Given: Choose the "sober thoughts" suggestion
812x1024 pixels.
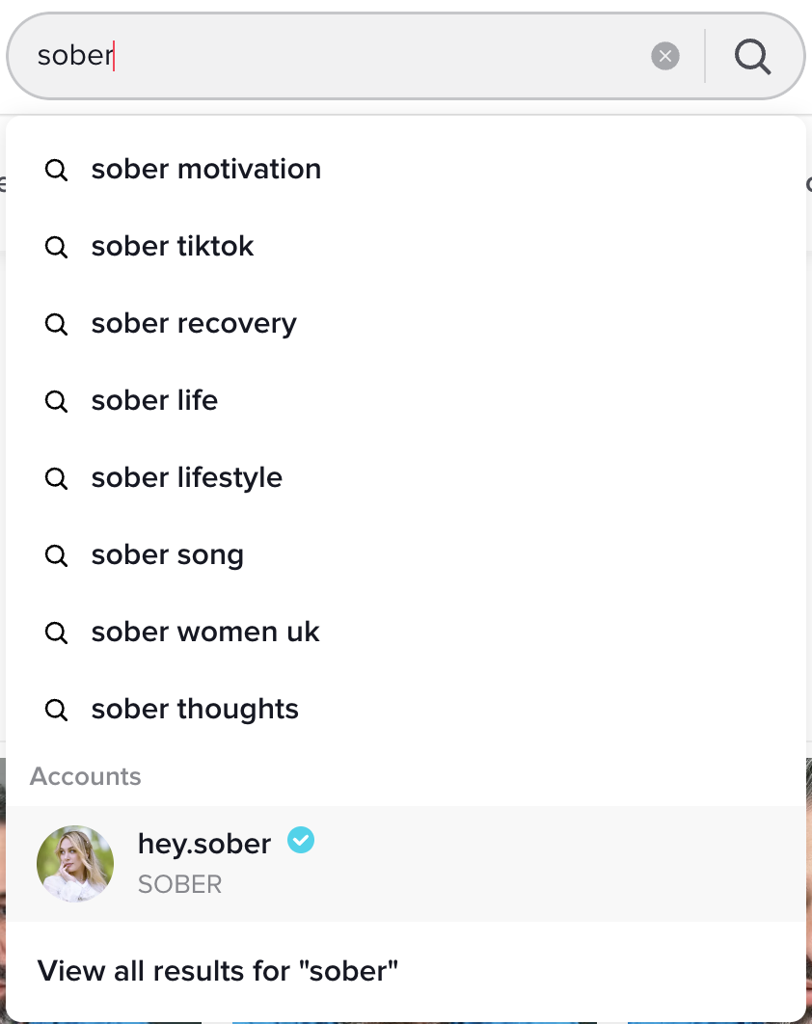Looking at the screenshot, I should [x=195, y=709].
